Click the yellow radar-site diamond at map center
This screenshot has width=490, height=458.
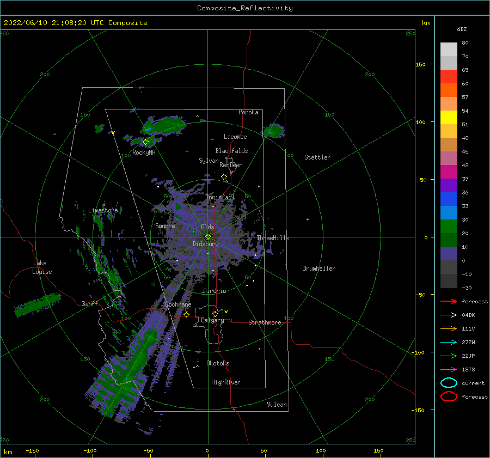tap(208, 237)
